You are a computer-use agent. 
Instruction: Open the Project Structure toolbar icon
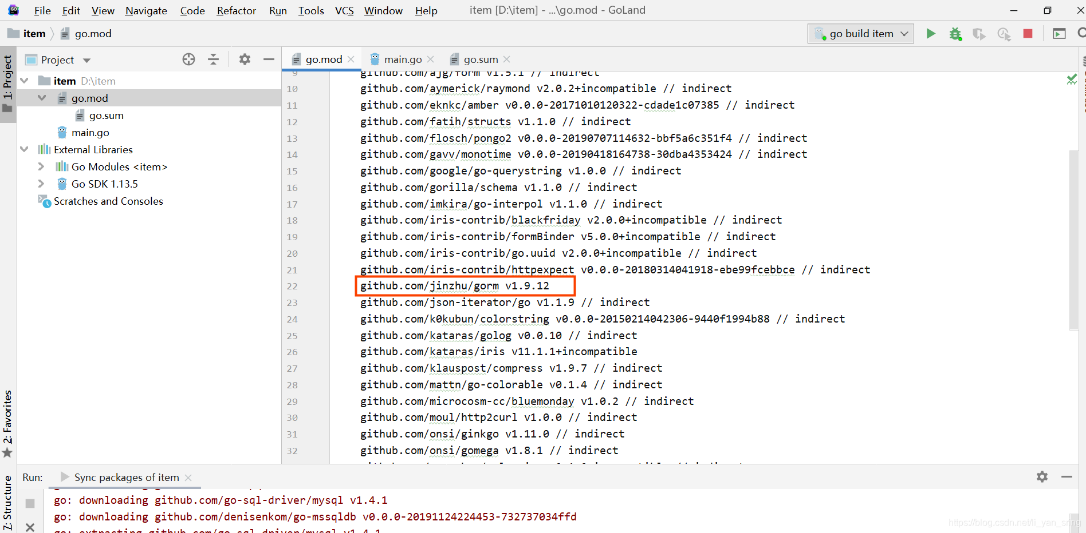[1060, 34]
